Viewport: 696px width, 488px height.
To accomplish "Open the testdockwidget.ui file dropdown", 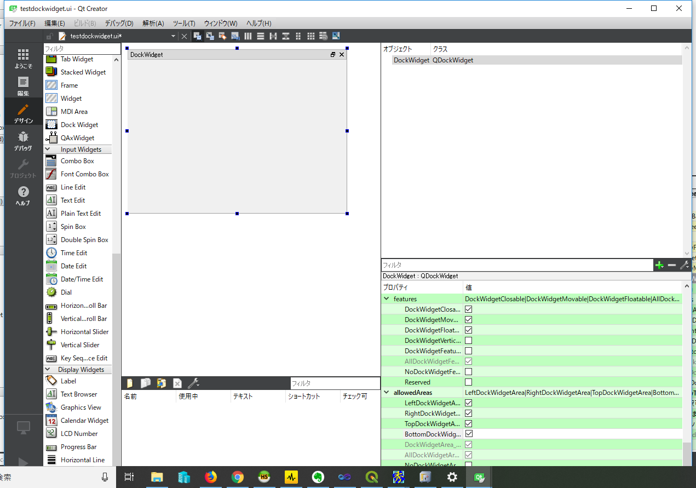I will click(x=173, y=36).
